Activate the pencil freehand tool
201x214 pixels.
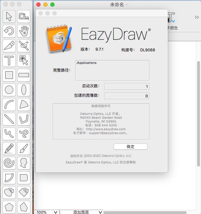click(x=9, y=148)
